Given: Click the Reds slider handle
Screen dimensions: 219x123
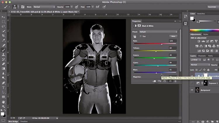Looking at the screenshot, I should (162, 44).
